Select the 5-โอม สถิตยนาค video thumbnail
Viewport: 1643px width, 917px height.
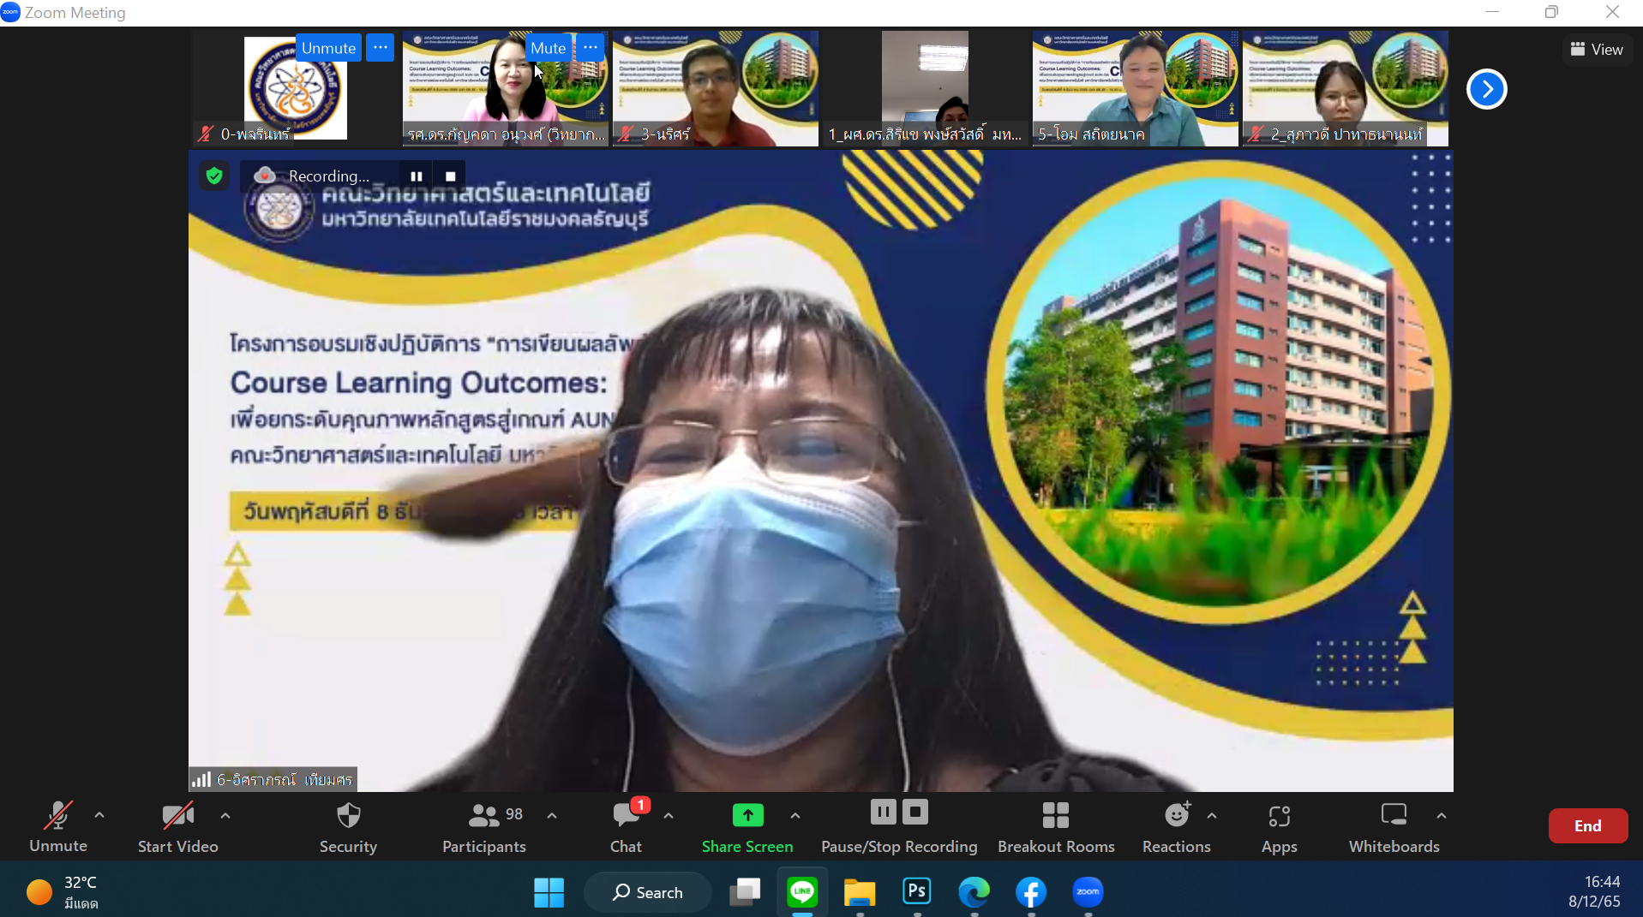pos(1136,88)
